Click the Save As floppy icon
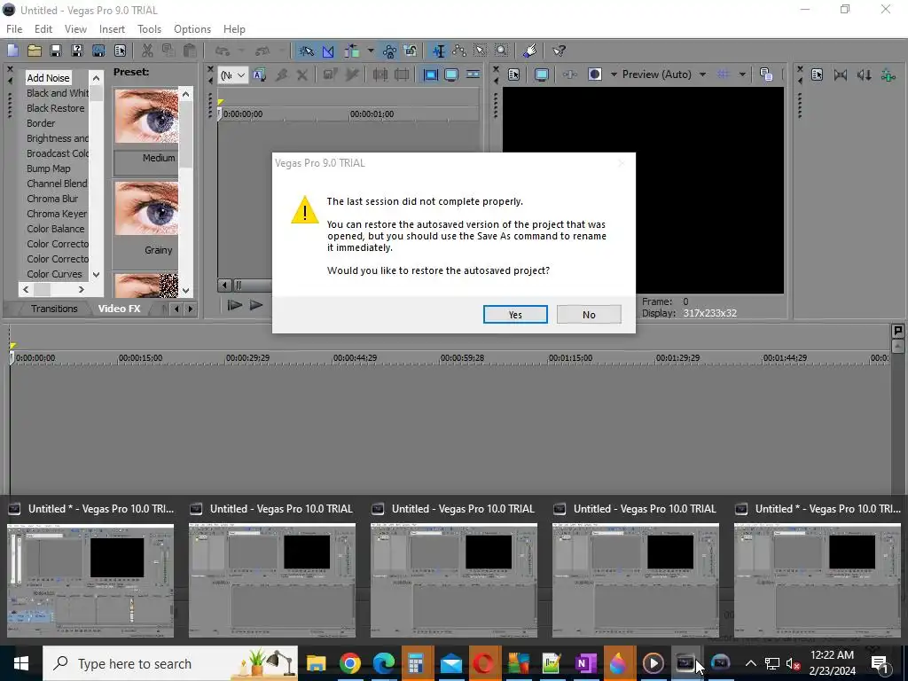The height and width of the screenshot is (681, 908). tap(77, 51)
